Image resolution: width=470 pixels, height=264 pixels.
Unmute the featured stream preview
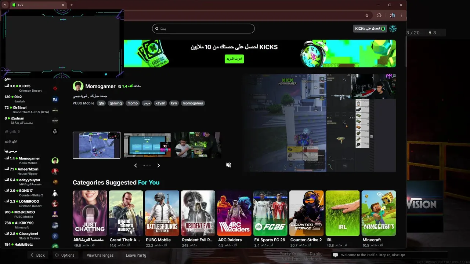tap(229, 165)
